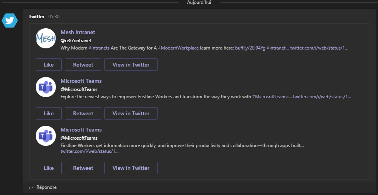378x195 pixels.
Task: Retweet the 'Firstline Workers get information' tweet
Action: point(83,168)
